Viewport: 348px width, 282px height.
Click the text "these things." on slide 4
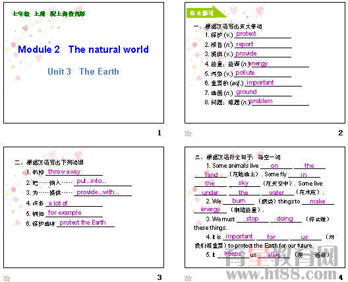tap(210, 228)
